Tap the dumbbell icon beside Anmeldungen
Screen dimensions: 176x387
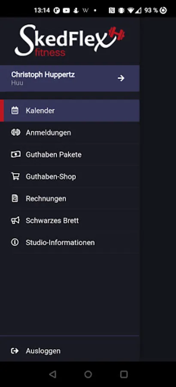click(x=15, y=132)
